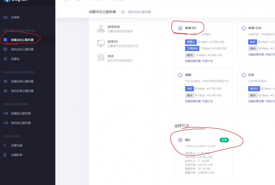Image resolution: width=275 pixels, height=185 pixels.
Task: Choose the 日本 region radio button
Action: (x=243, y=75)
